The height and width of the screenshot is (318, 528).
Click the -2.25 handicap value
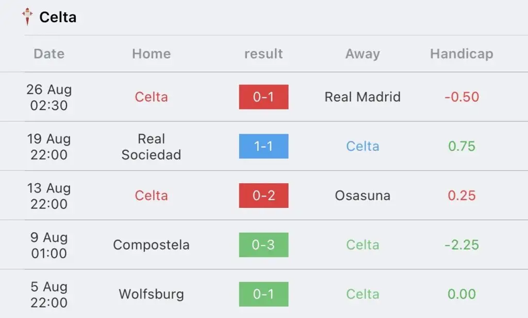[461, 245]
